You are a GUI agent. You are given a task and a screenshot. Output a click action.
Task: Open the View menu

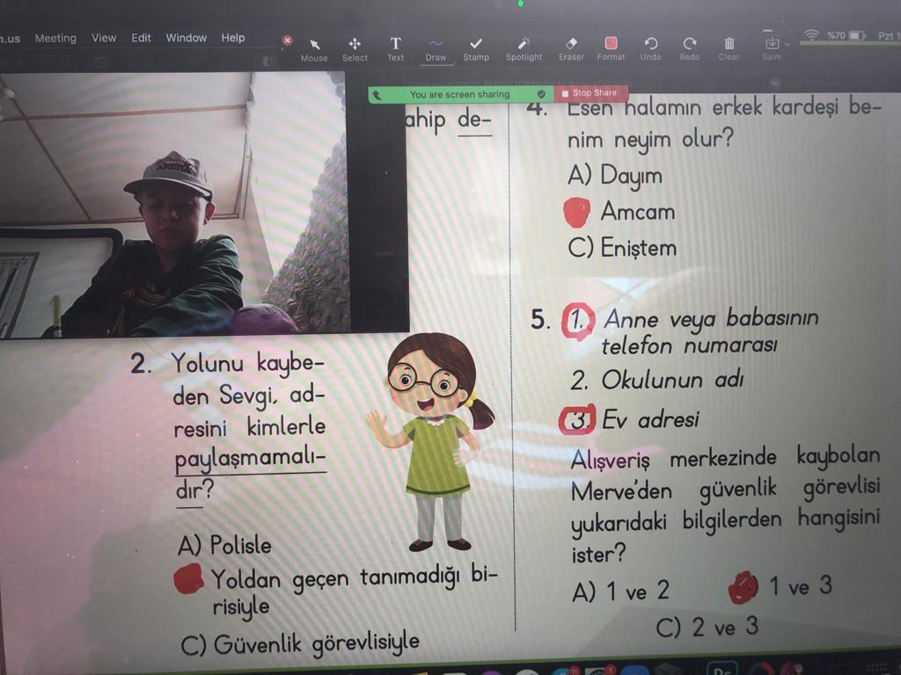tap(104, 38)
